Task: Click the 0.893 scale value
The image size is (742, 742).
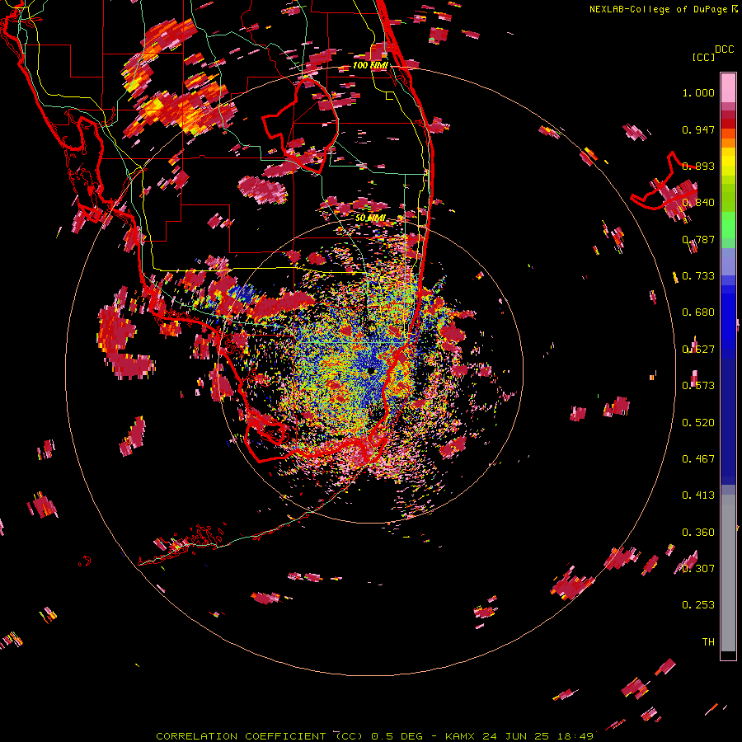Action: pos(698,166)
